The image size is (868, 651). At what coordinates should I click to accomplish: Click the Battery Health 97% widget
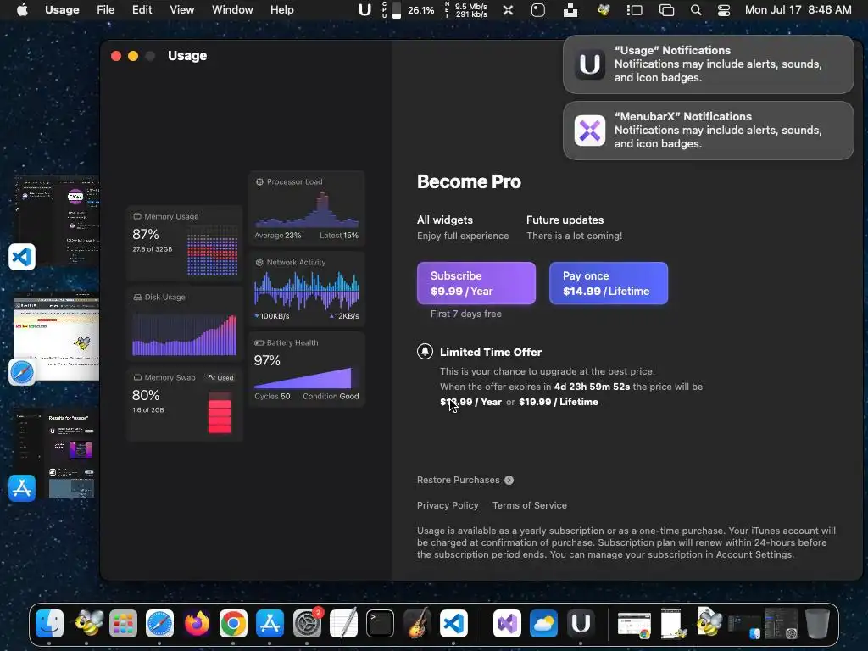click(x=306, y=370)
